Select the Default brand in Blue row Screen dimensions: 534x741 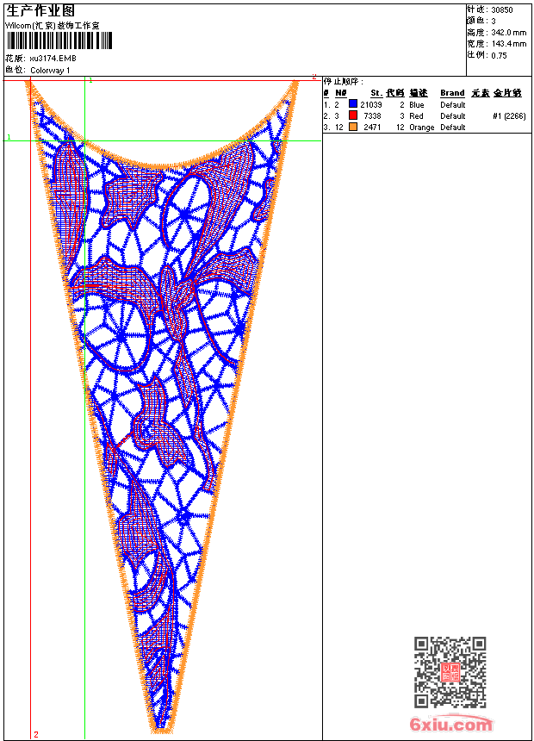tap(453, 104)
